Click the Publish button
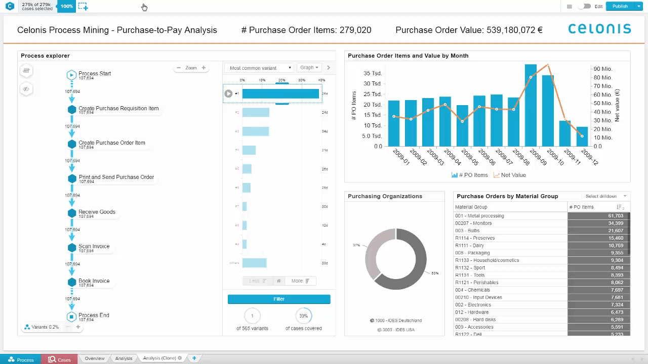This screenshot has width=648, height=364. click(x=620, y=7)
